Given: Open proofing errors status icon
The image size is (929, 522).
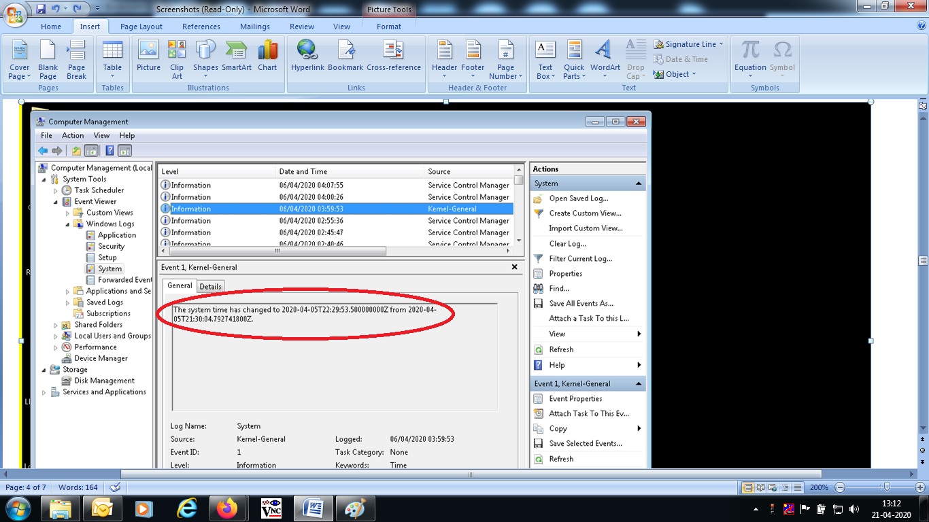Looking at the screenshot, I should [x=115, y=487].
